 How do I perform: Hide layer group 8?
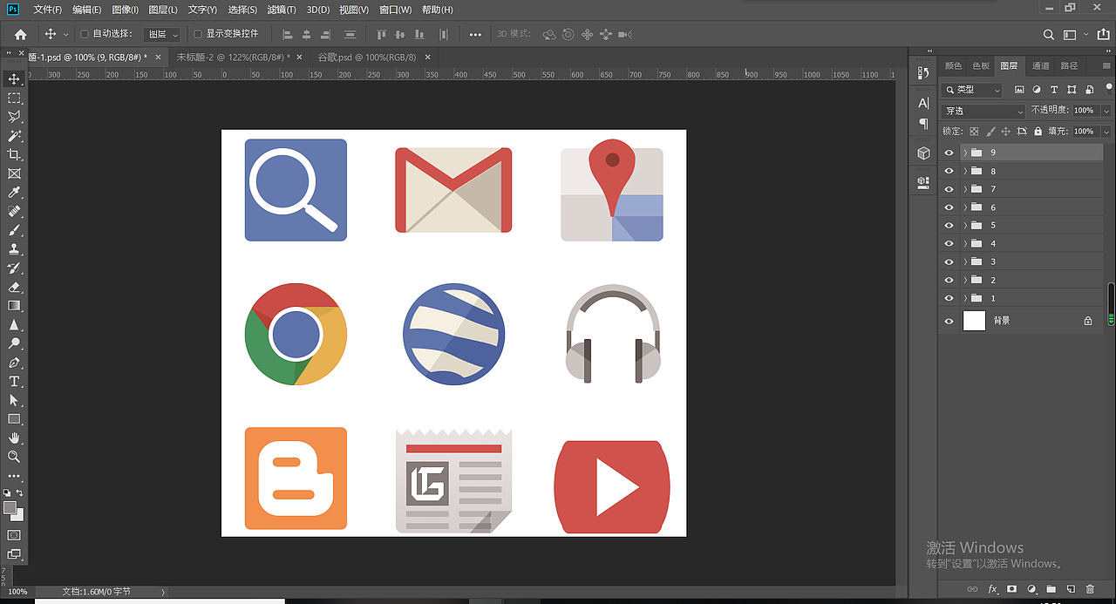949,171
